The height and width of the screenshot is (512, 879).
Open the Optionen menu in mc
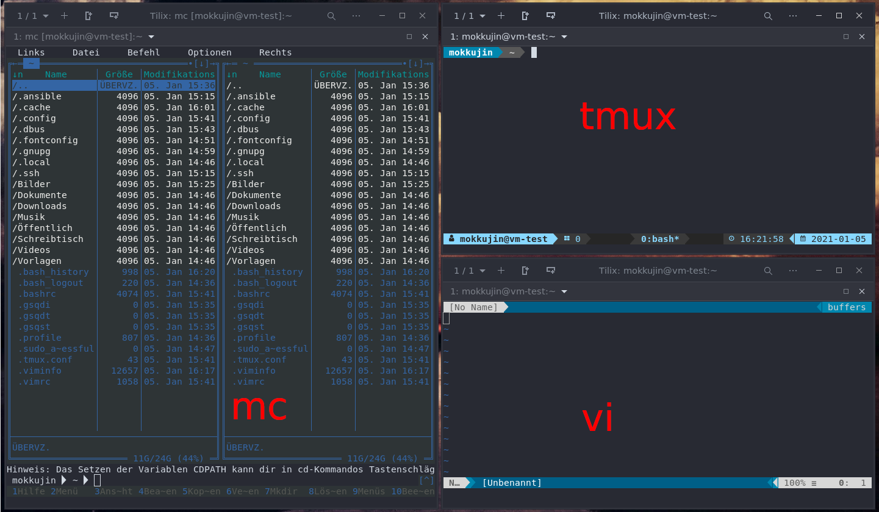[x=210, y=52]
